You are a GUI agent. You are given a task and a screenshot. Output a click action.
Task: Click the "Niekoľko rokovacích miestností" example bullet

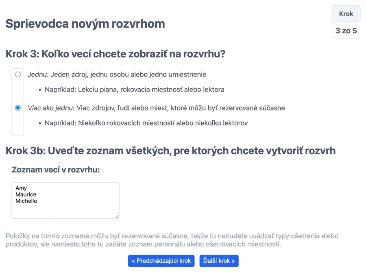[146, 123]
